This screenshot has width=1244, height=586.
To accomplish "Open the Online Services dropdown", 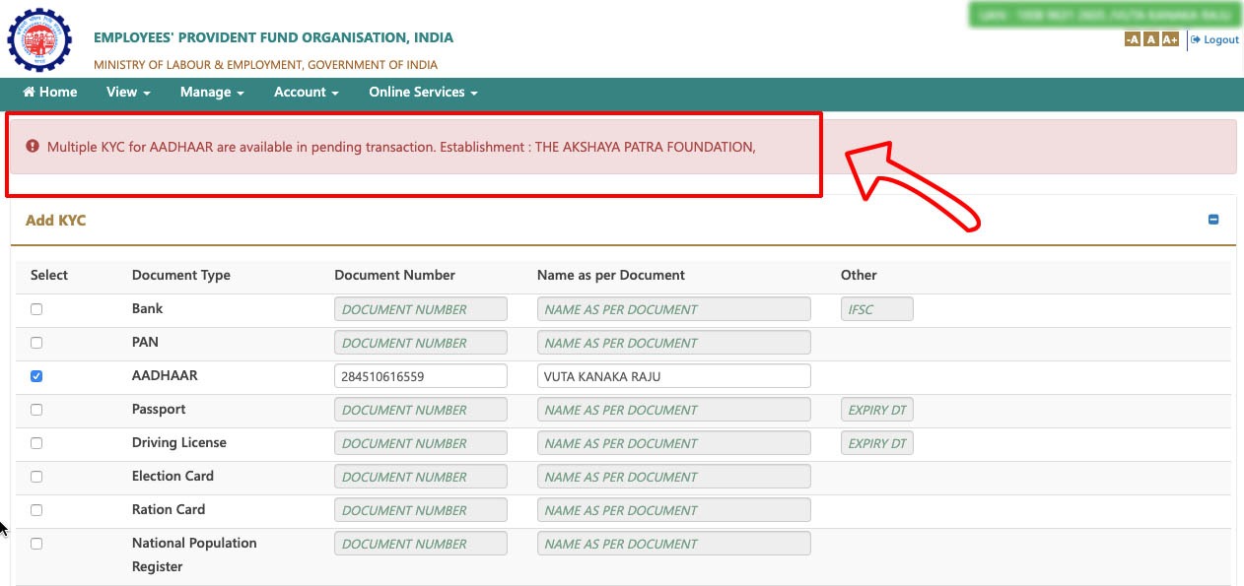I will tap(423, 92).
